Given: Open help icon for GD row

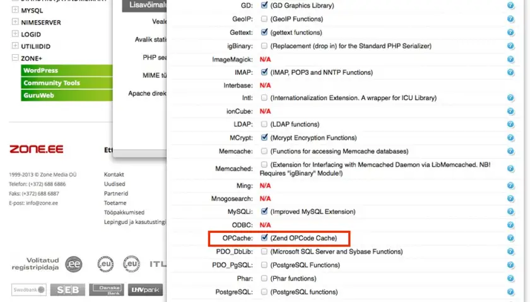Looking at the screenshot, I should [x=510, y=6].
